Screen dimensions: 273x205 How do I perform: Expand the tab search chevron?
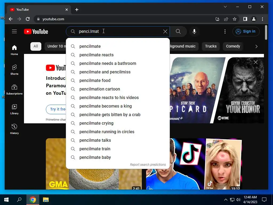pyautogui.click(x=225, y=7)
